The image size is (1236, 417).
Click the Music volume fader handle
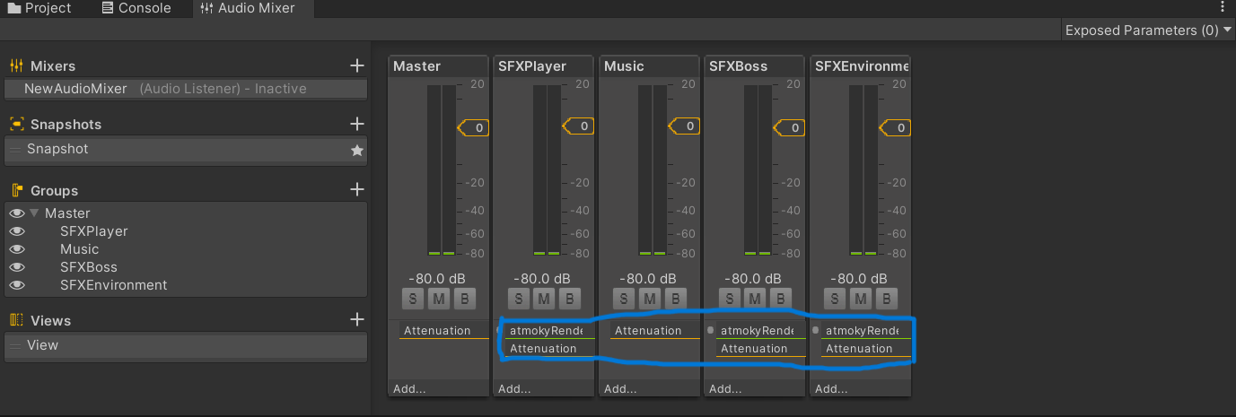[x=684, y=126]
